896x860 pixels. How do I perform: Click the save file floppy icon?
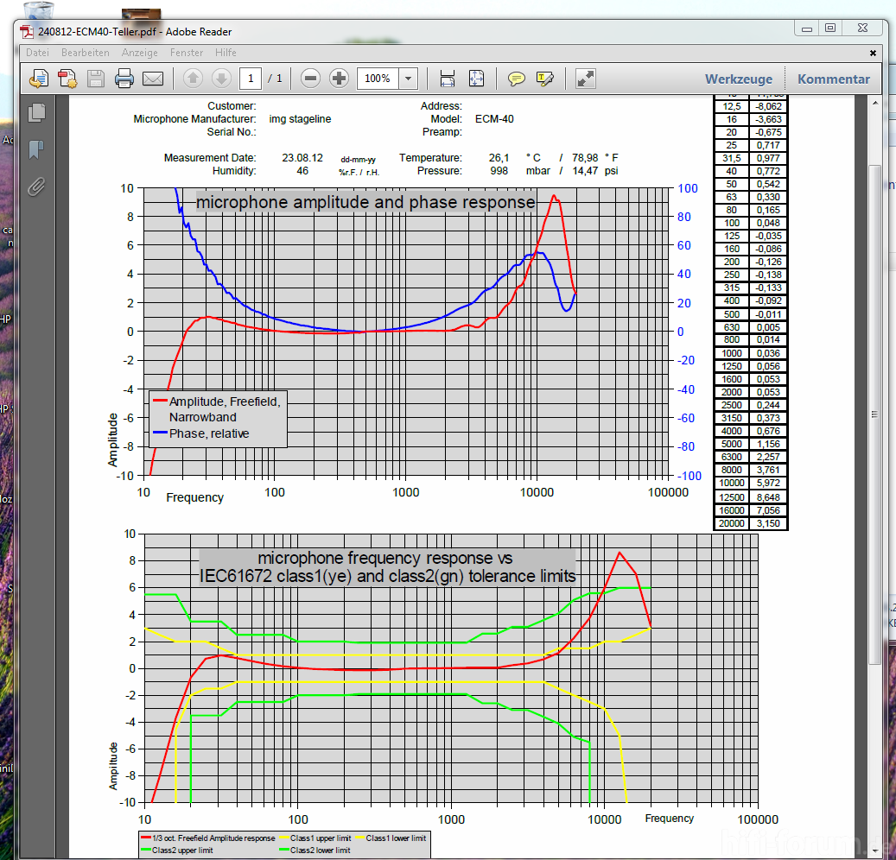(x=95, y=79)
